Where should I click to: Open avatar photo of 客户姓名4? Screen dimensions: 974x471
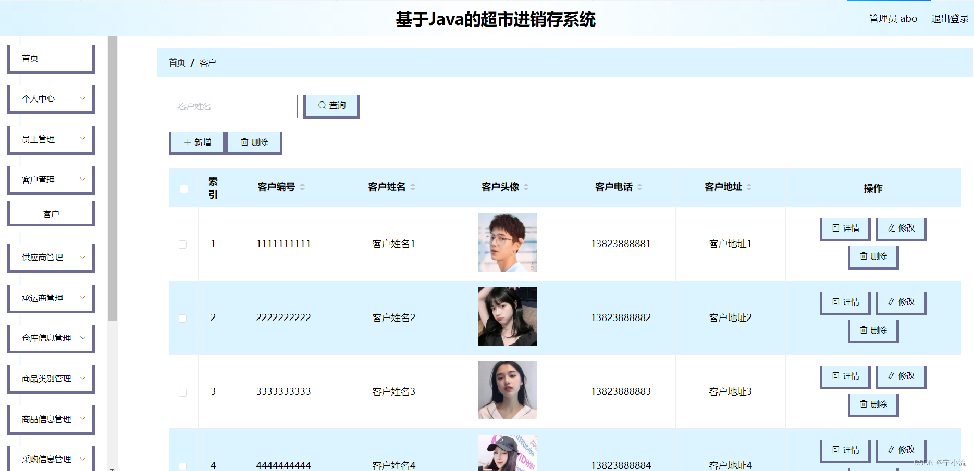[507, 453]
